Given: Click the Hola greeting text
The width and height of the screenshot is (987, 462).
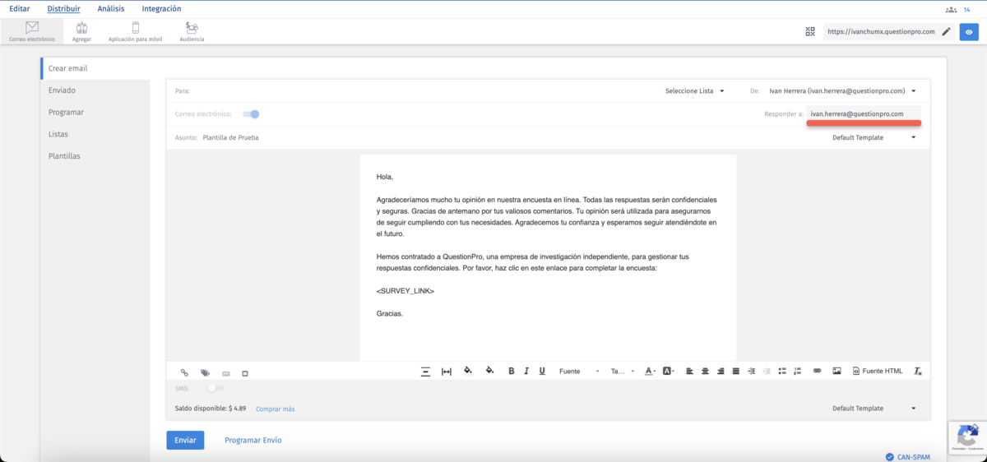Looking at the screenshot, I should [x=385, y=177].
